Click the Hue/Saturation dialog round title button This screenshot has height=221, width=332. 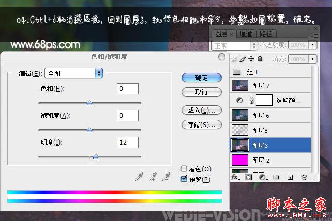222,56
